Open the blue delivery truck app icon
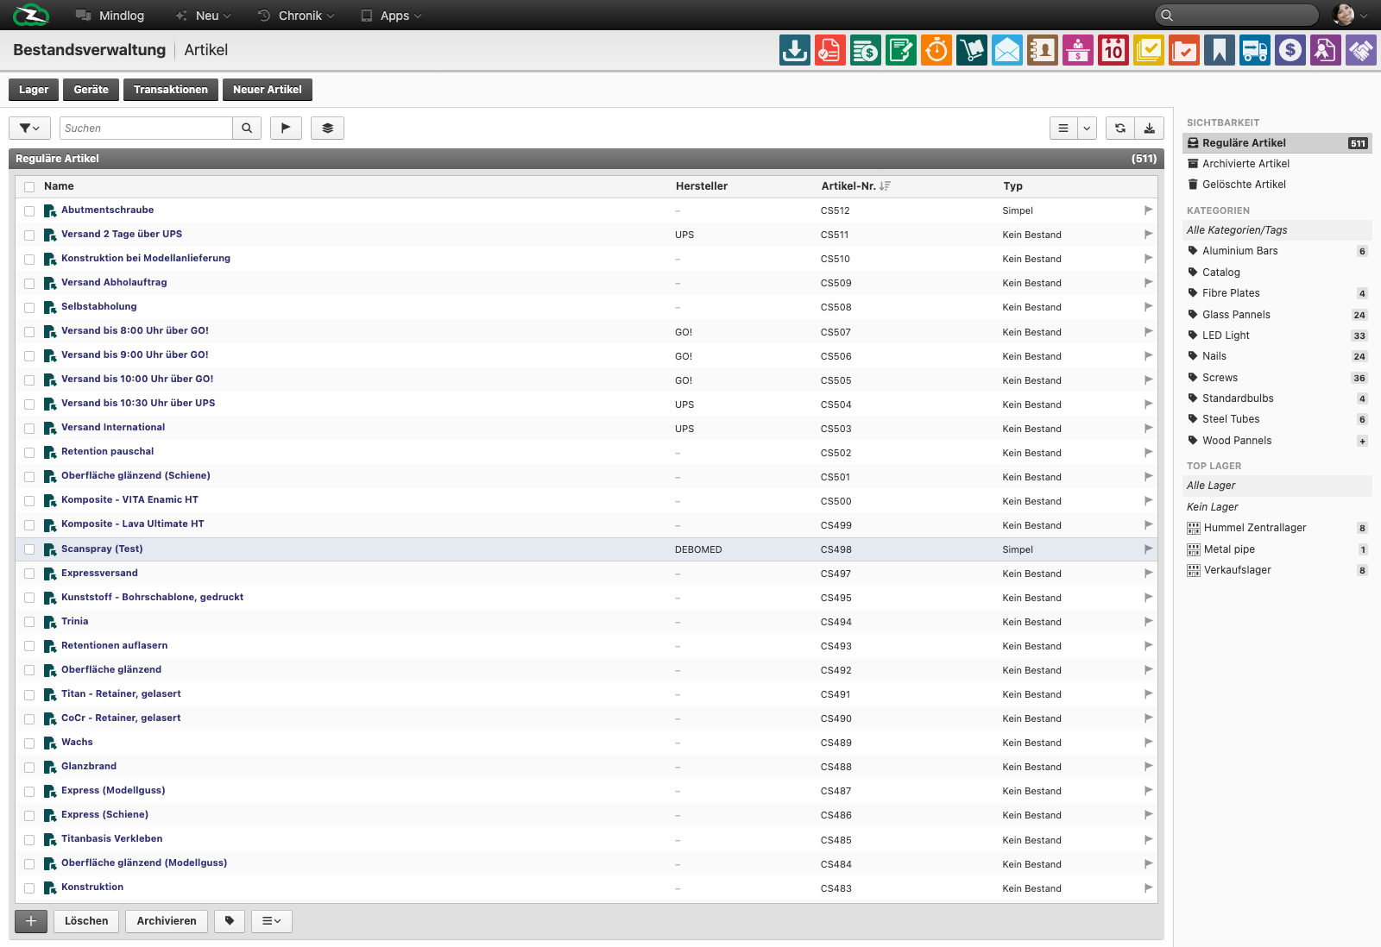Screen dimensions: 1381x947 pos(1254,50)
